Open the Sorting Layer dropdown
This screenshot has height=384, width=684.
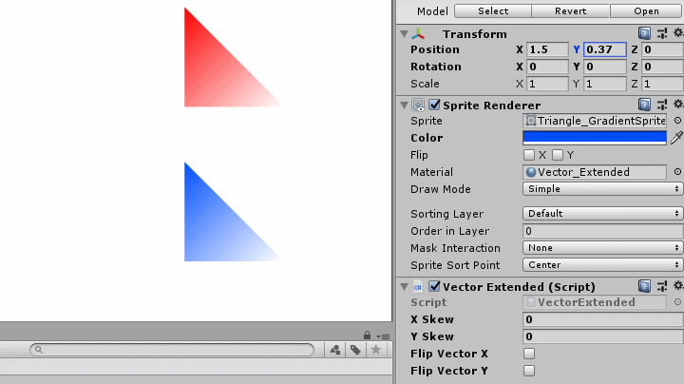point(603,213)
